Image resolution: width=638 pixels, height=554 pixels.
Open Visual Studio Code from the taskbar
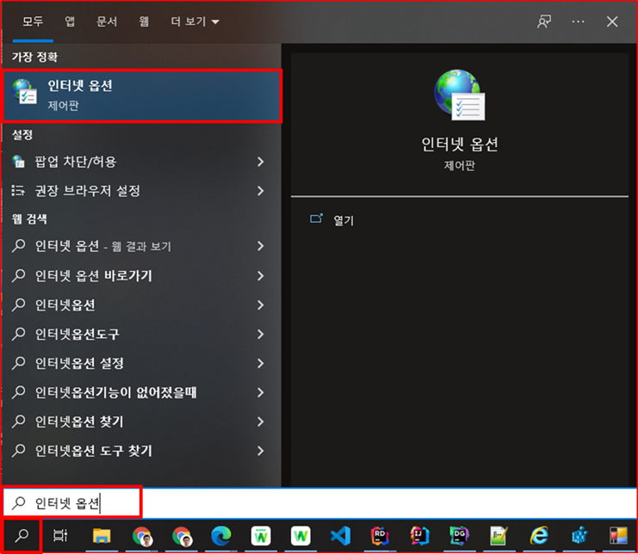(x=341, y=536)
